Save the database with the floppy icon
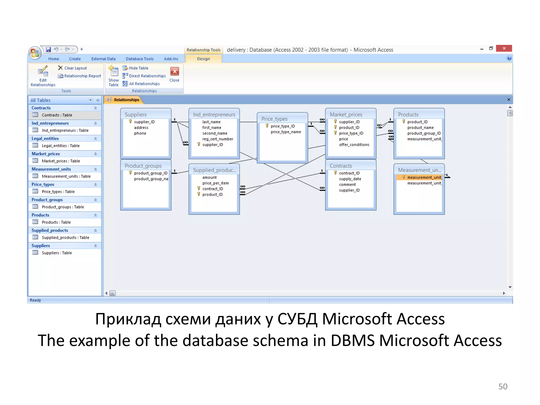 click(x=48, y=49)
